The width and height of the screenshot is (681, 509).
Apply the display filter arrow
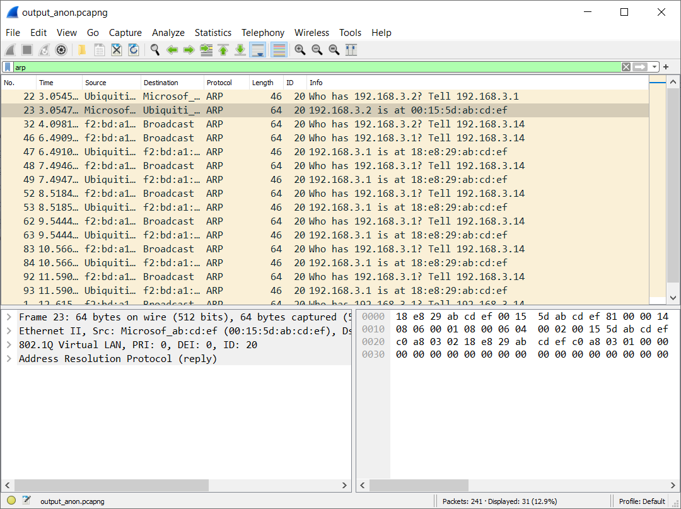point(640,67)
